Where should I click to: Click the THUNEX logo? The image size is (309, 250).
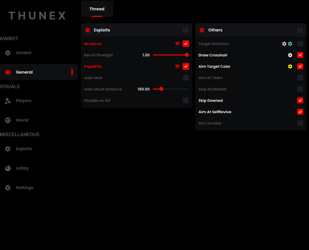pos(37,16)
